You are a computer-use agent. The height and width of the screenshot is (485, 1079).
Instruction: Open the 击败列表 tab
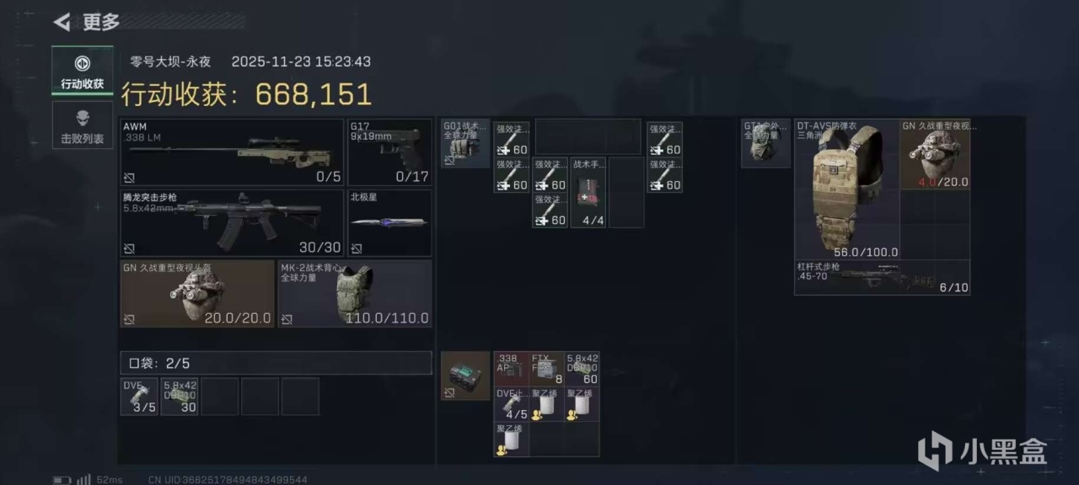82,125
